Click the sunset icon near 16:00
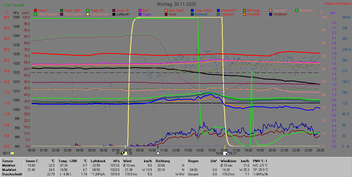 point(226,153)
